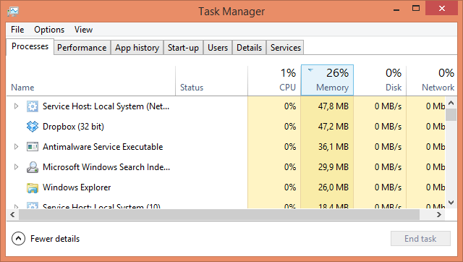This screenshot has height=262, width=463.
Task: Click the Dropbox app icon
Action: [32, 127]
